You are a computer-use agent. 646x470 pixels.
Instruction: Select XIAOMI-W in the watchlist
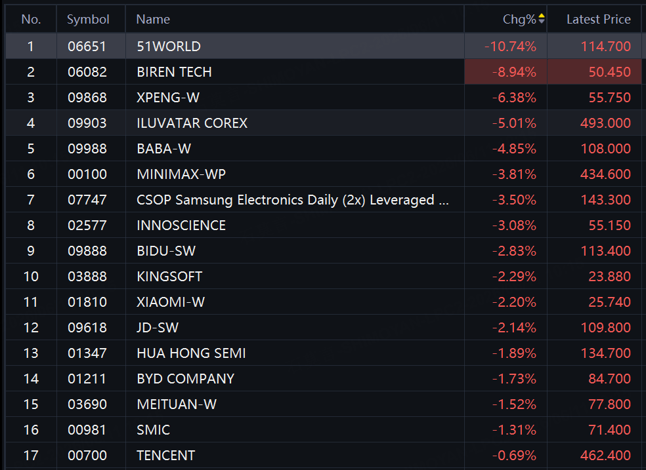coord(324,302)
